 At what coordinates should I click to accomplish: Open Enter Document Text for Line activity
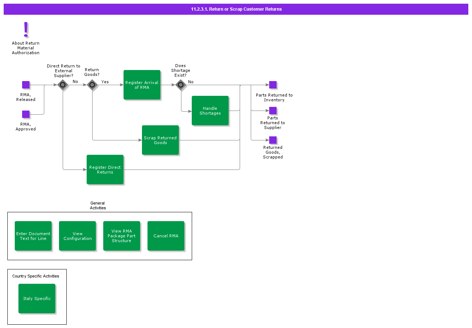pos(33,236)
